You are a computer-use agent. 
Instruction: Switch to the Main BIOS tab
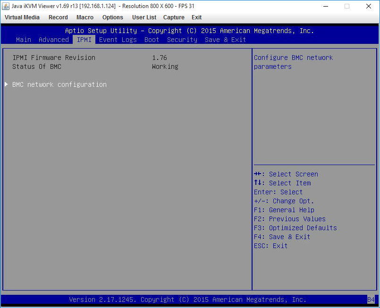[x=24, y=40]
